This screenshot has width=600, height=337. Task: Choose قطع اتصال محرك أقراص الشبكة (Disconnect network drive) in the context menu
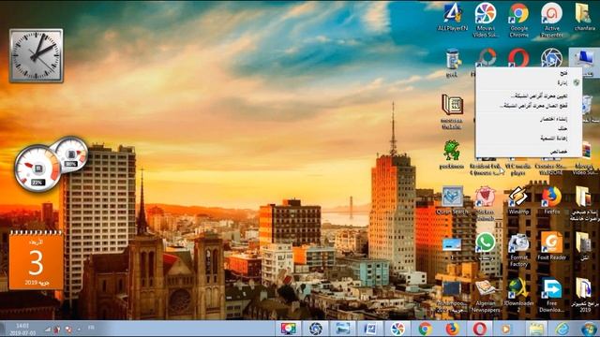529,106
